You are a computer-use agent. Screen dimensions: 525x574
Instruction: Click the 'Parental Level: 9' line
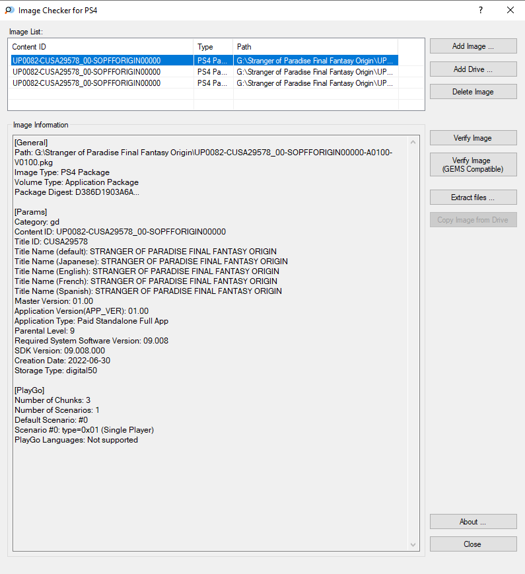45,330
